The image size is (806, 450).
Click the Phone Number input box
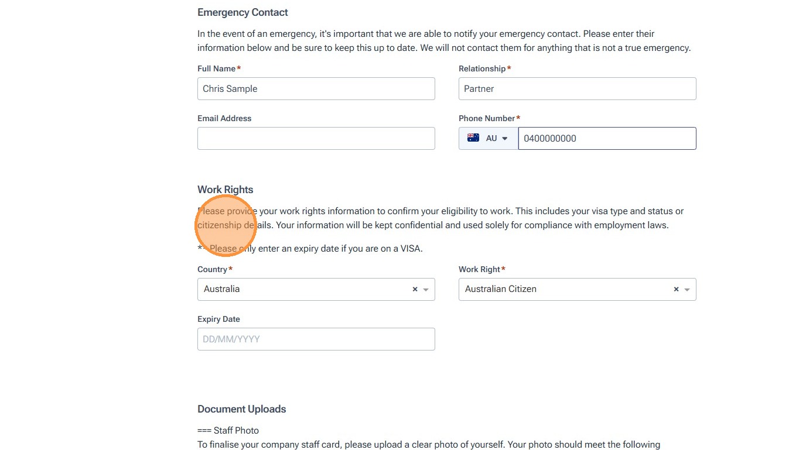pos(607,139)
